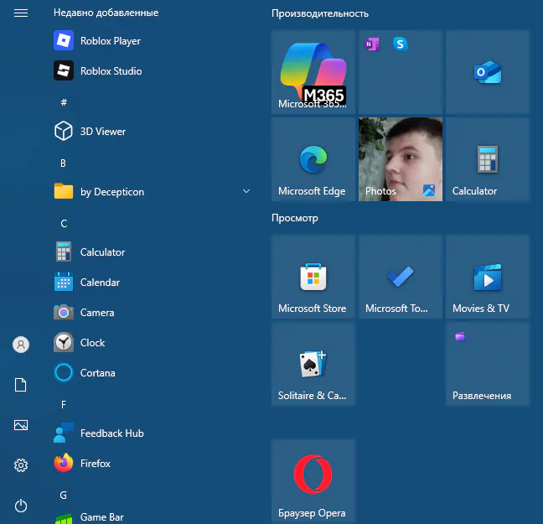The image size is (543, 524).
Task: Open Calendar from the app list
Action: (x=153, y=282)
